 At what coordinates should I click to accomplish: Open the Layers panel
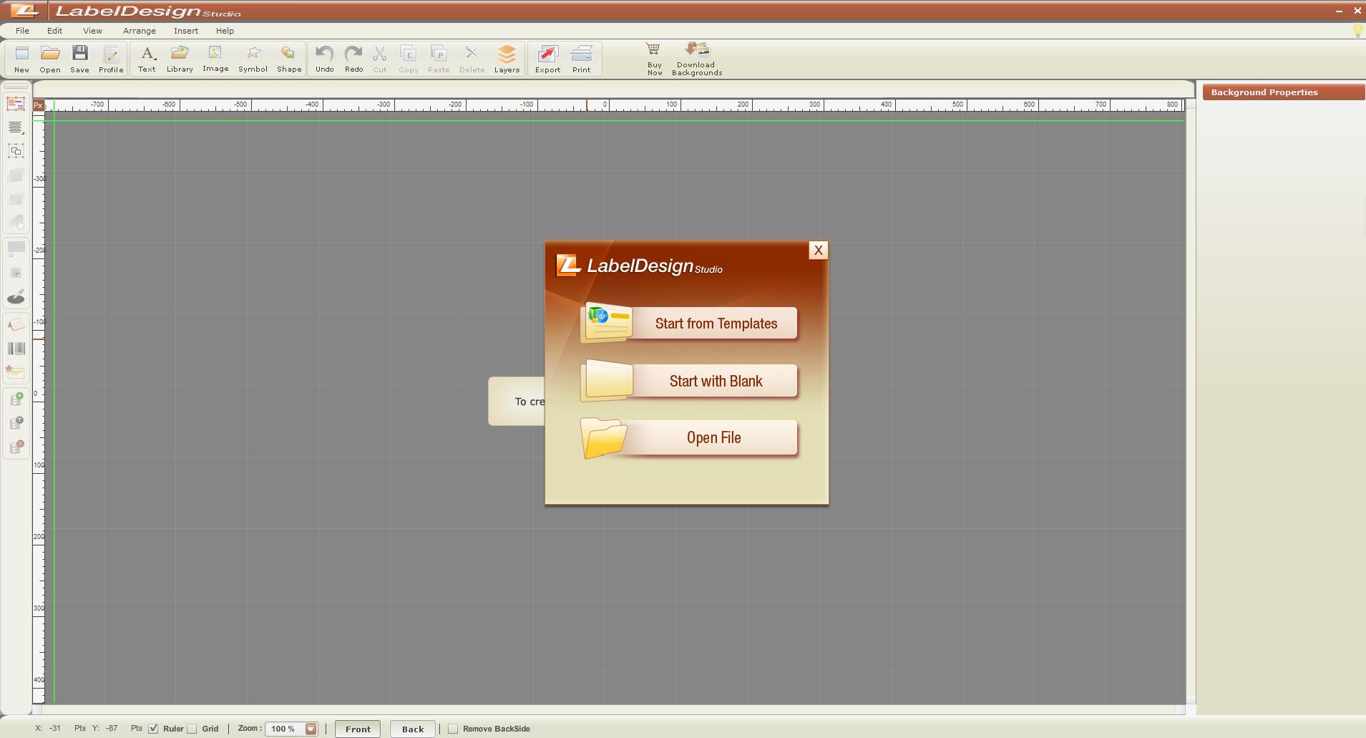click(507, 59)
